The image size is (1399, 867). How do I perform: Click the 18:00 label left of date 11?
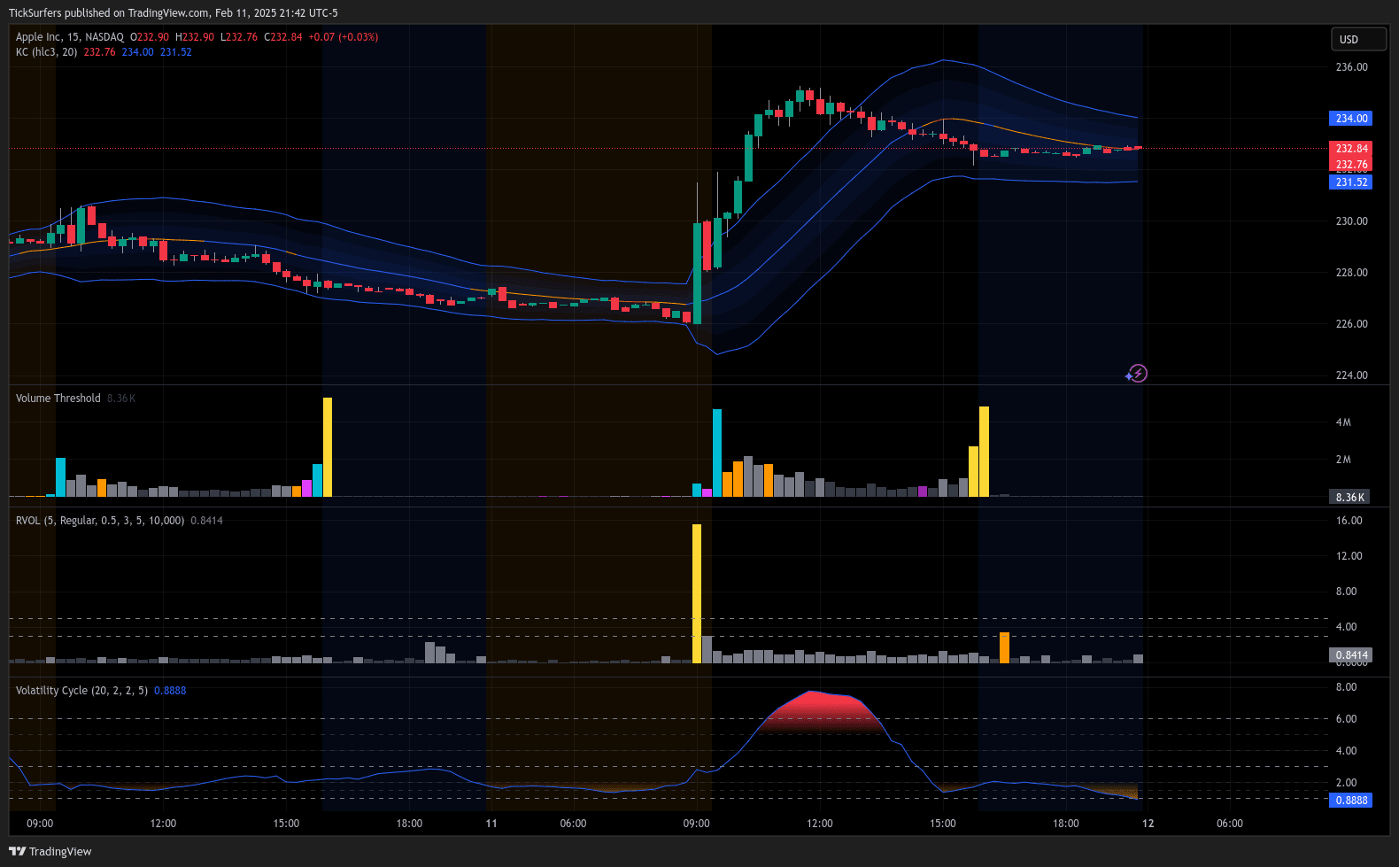click(x=409, y=824)
